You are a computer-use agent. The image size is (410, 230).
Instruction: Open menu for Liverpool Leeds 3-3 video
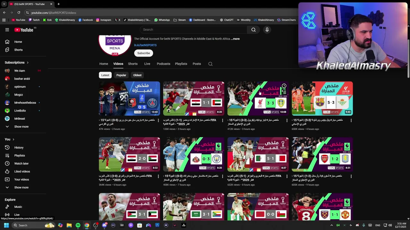pos(287,120)
